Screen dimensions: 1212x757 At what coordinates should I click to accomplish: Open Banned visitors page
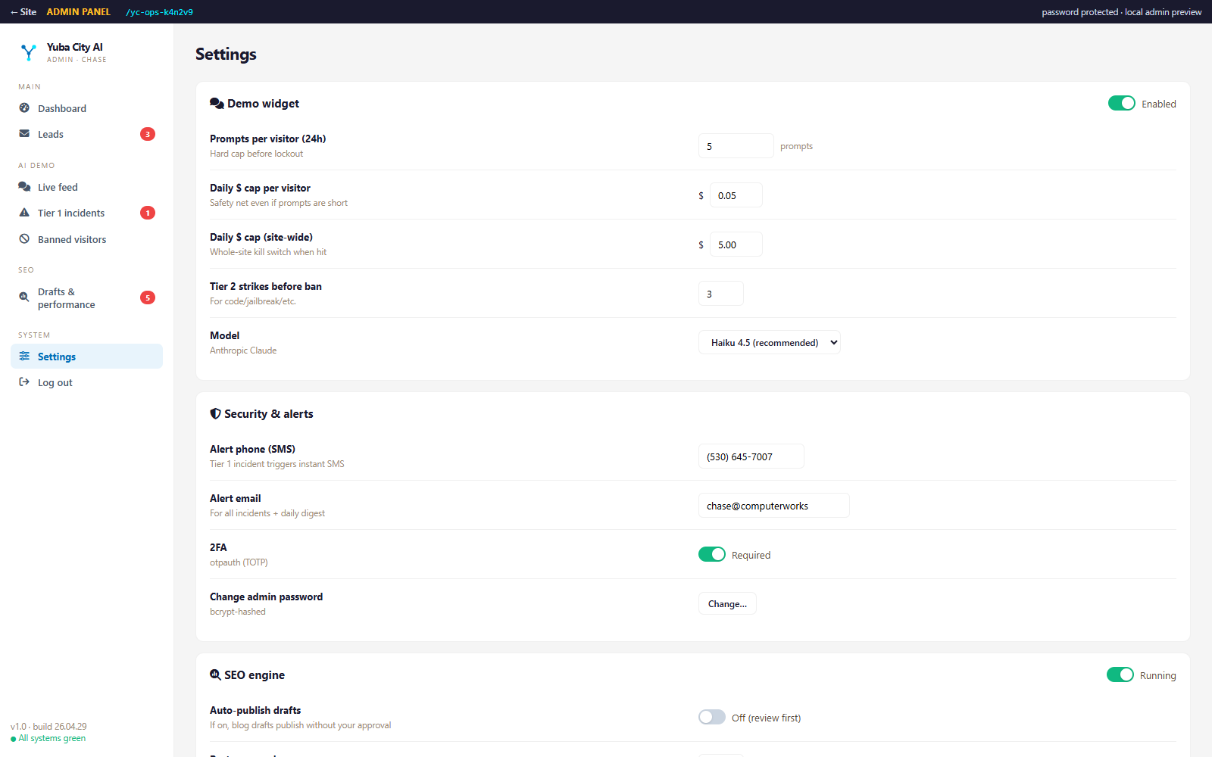click(86, 239)
